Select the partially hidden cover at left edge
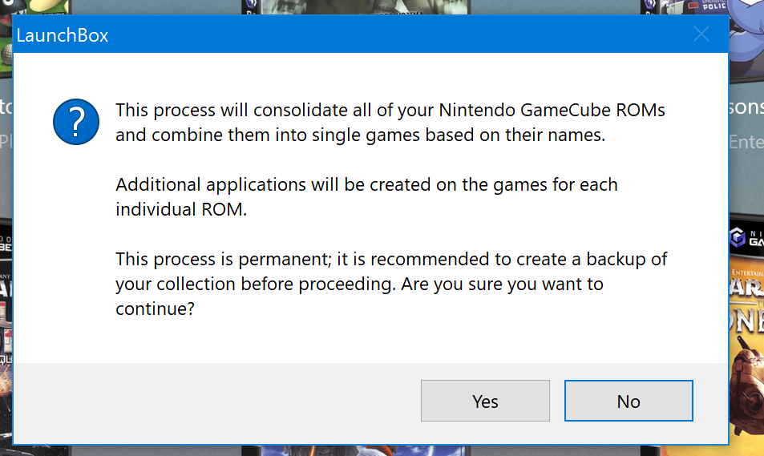The image size is (764, 456). 6,336
